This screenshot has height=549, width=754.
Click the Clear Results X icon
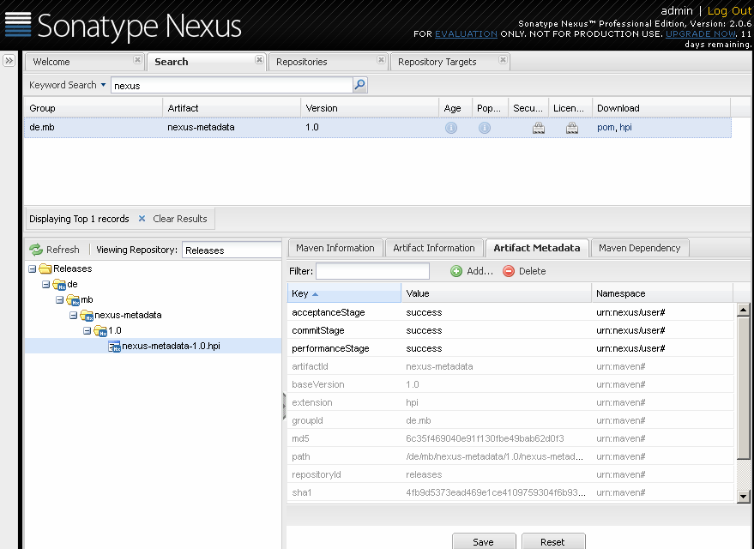pos(142,219)
